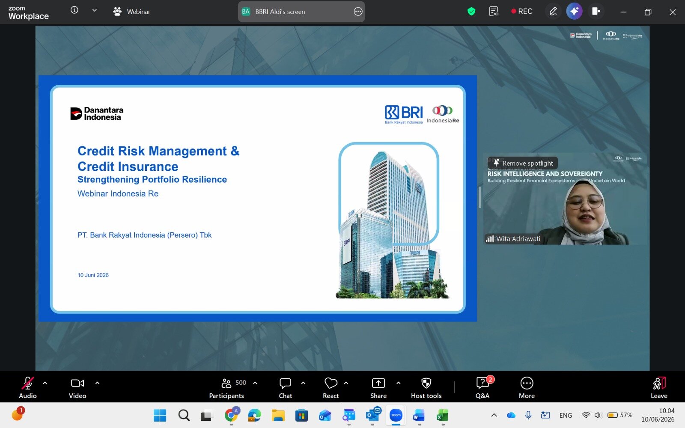Click the REC recording indicator

(x=521, y=12)
